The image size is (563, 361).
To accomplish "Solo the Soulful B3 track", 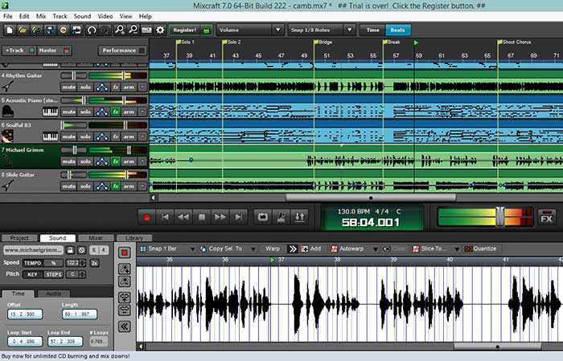I will (x=85, y=136).
